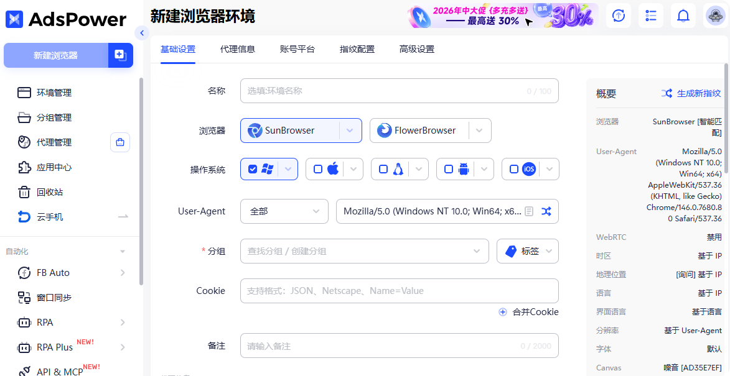Viewport: 730px width, 376px height.
Task: Open the task list icon in header
Action: click(x=651, y=16)
